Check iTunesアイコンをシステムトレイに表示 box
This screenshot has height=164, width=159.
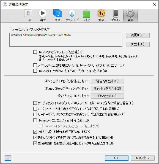pyautogui.click(x=35, y=120)
